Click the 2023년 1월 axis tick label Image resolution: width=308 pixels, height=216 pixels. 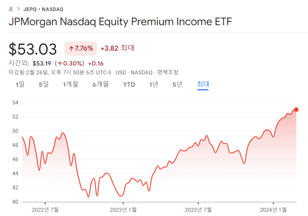click(123, 210)
